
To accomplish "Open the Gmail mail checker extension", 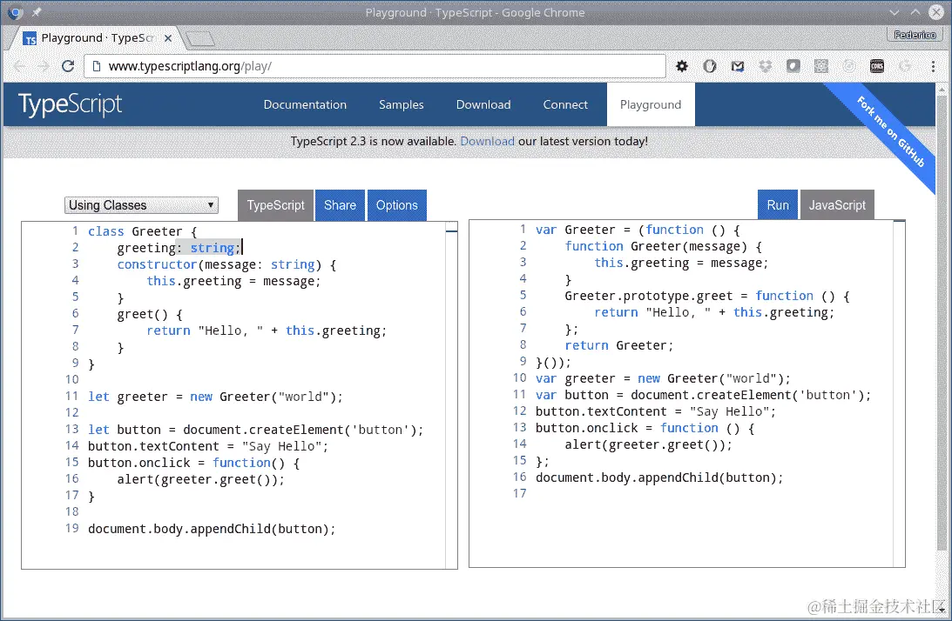I will click(x=738, y=66).
